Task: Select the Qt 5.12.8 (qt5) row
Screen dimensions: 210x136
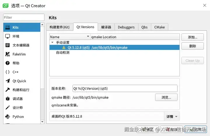Action: (115, 47)
